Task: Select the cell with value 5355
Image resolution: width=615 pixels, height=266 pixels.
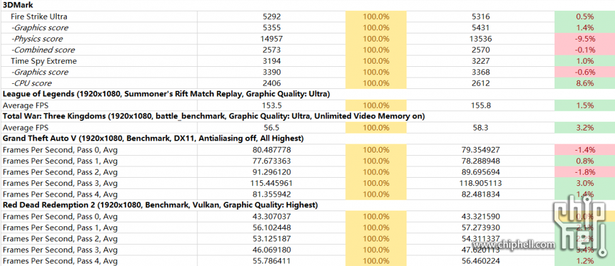Action: tap(272, 28)
